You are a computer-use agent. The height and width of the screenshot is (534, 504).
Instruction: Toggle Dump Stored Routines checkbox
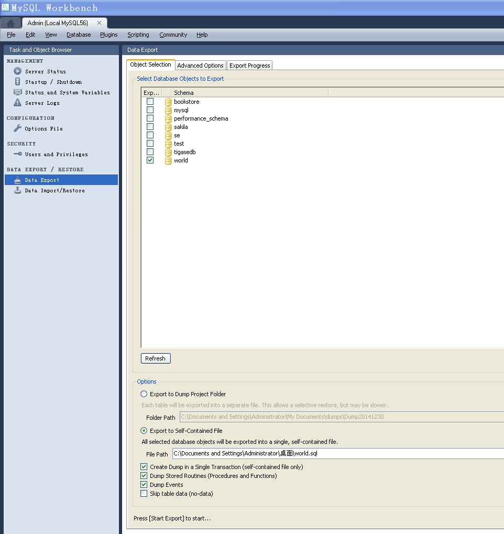(144, 475)
